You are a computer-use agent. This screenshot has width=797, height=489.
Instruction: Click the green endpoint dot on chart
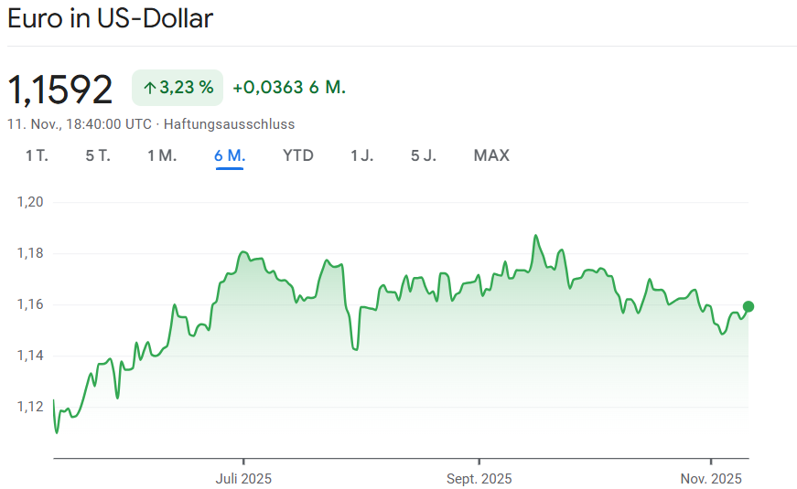tap(749, 306)
